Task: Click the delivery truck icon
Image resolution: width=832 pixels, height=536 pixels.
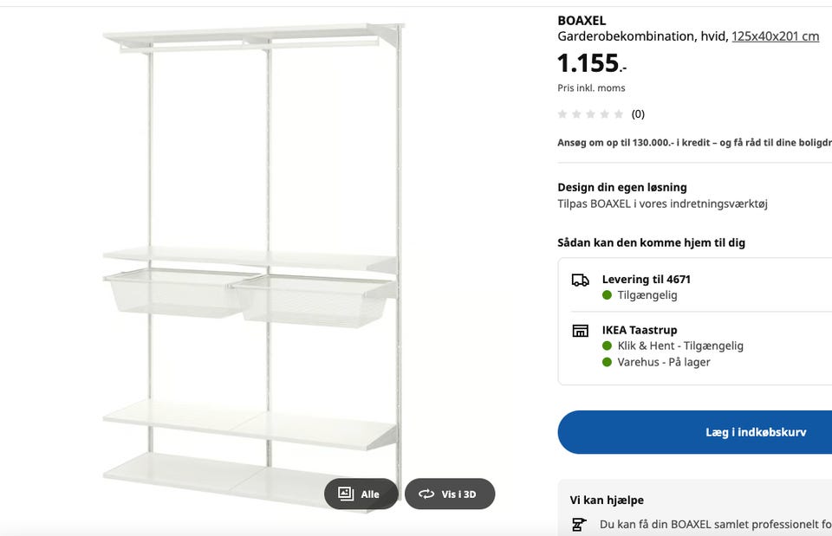Action: [x=580, y=280]
